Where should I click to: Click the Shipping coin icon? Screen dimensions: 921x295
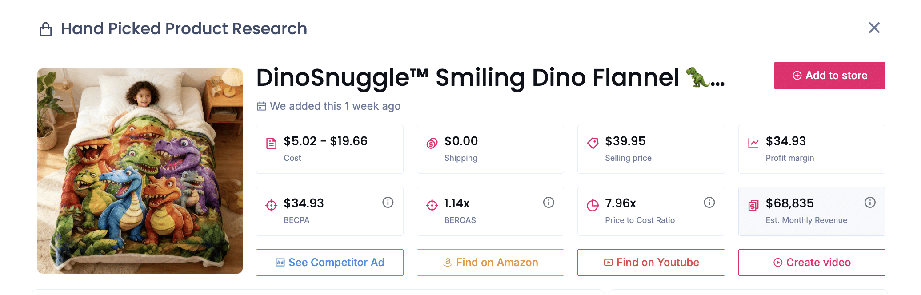click(432, 143)
